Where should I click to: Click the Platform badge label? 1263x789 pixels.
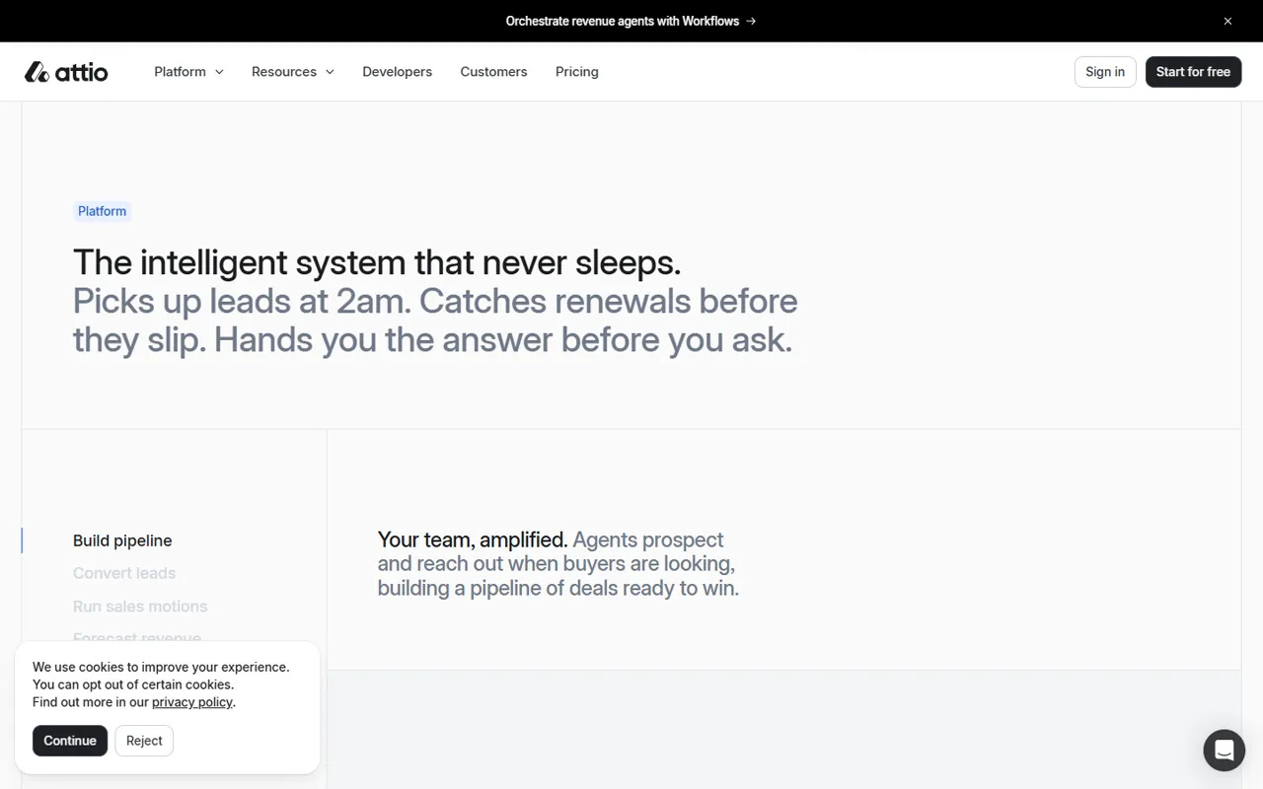click(x=103, y=211)
